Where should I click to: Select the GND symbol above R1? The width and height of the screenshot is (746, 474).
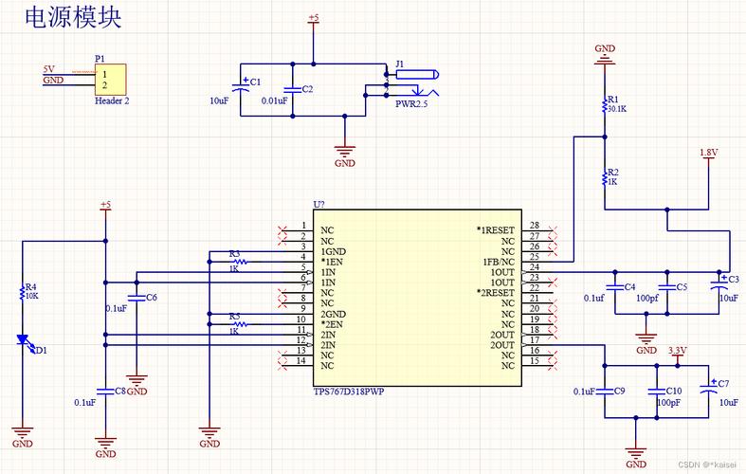point(605,54)
